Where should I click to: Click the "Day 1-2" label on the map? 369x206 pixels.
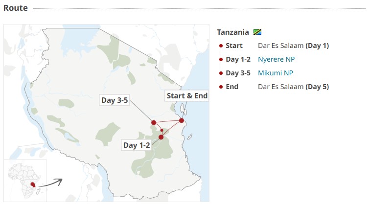(x=137, y=145)
